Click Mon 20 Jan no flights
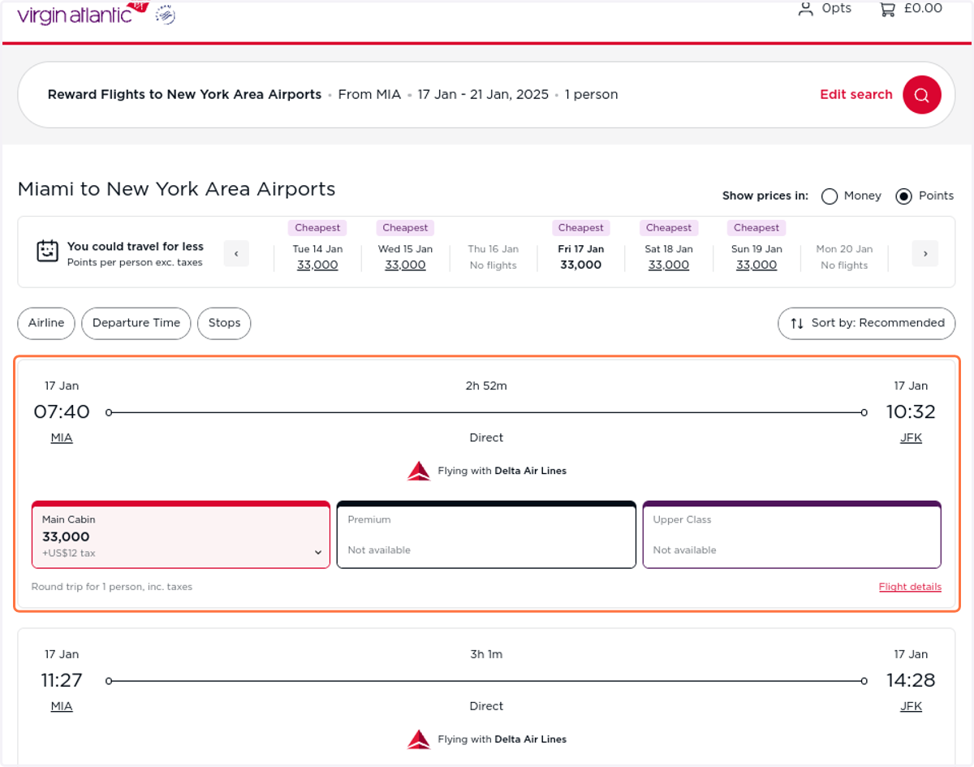 click(x=844, y=256)
